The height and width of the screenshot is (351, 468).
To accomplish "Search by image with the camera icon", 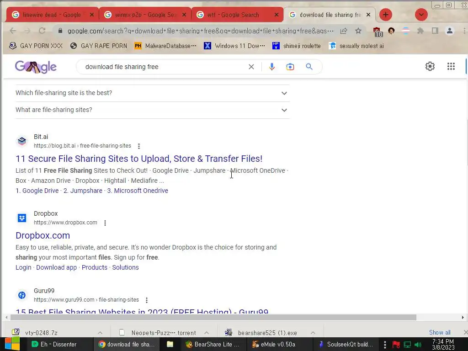I will click(290, 67).
